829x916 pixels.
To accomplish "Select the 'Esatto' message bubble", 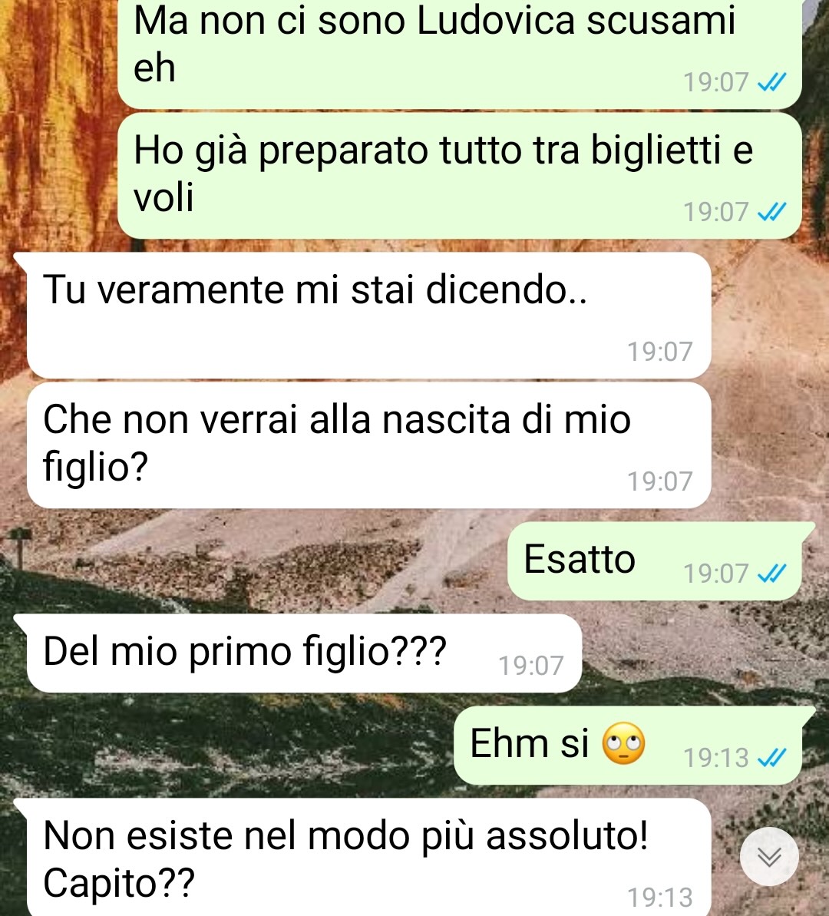I will pos(655,561).
